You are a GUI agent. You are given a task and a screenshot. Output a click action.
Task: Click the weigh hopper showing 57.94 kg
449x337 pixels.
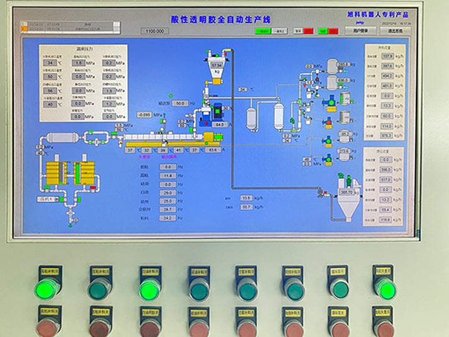[x=217, y=67]
